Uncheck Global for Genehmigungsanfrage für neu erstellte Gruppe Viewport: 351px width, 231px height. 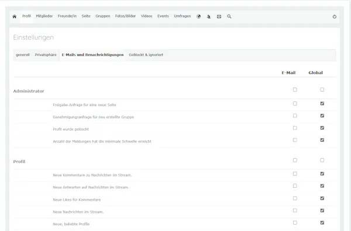[322, 116]
